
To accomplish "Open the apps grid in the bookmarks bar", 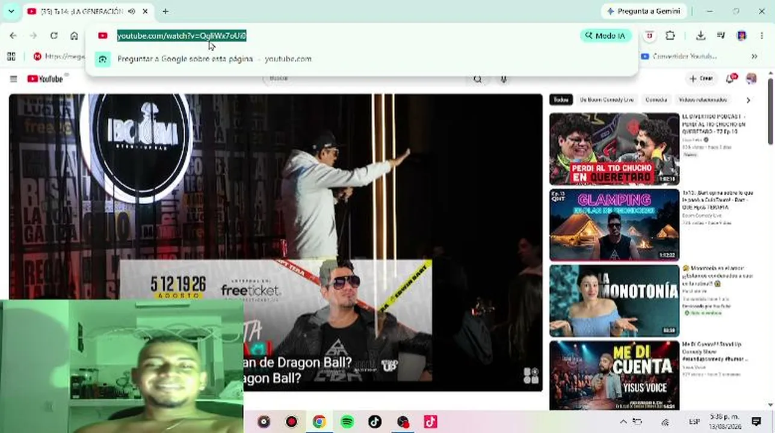I will tap(11, 57).
